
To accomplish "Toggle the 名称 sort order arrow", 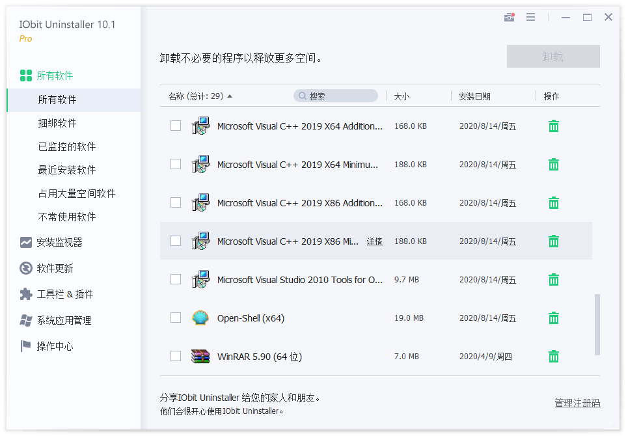I will (232, 96).
